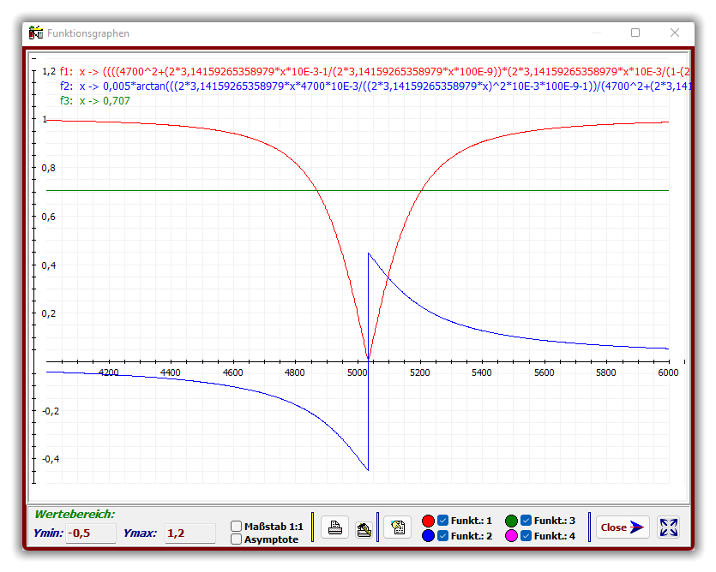Click the blue color circle for function 2
This screenshot has width=716, height=572.
coord(429,536)
